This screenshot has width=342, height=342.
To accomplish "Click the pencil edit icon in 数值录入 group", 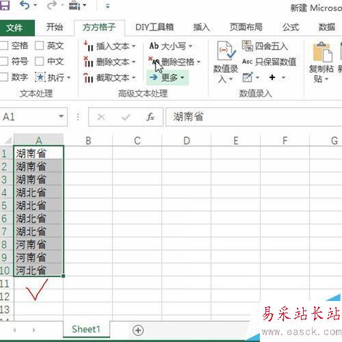I will [x=248, y=77].
